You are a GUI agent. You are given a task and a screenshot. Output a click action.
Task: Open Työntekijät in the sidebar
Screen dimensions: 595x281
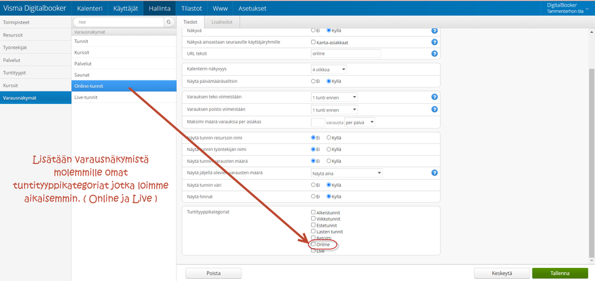coord(36,47)
